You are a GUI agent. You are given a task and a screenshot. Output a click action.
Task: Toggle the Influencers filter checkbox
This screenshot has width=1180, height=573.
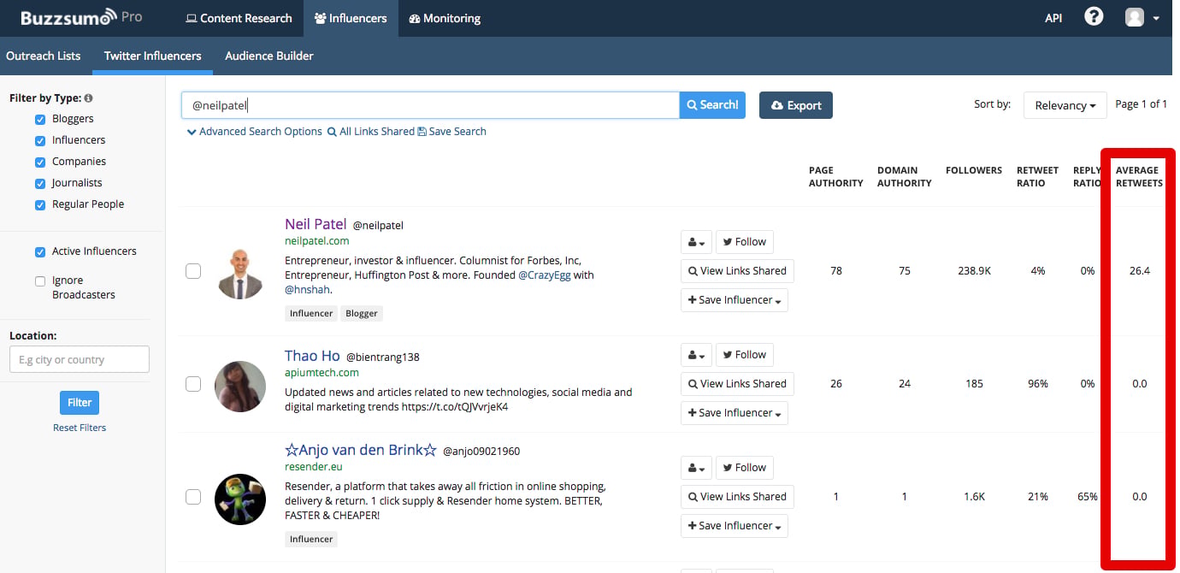pyautogui.click(x=40, y=141)
